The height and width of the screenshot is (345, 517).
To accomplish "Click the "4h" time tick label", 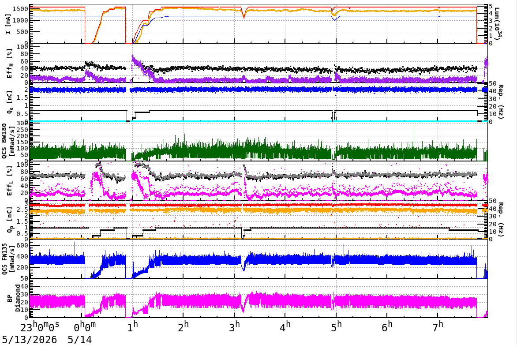I will pos(285,327).
